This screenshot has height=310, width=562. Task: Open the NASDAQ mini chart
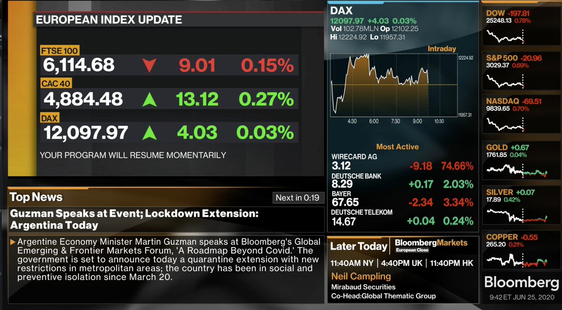coord(504,126)
